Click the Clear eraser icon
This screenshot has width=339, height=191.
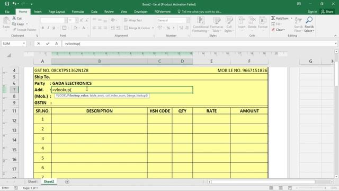tap(273, 30)
